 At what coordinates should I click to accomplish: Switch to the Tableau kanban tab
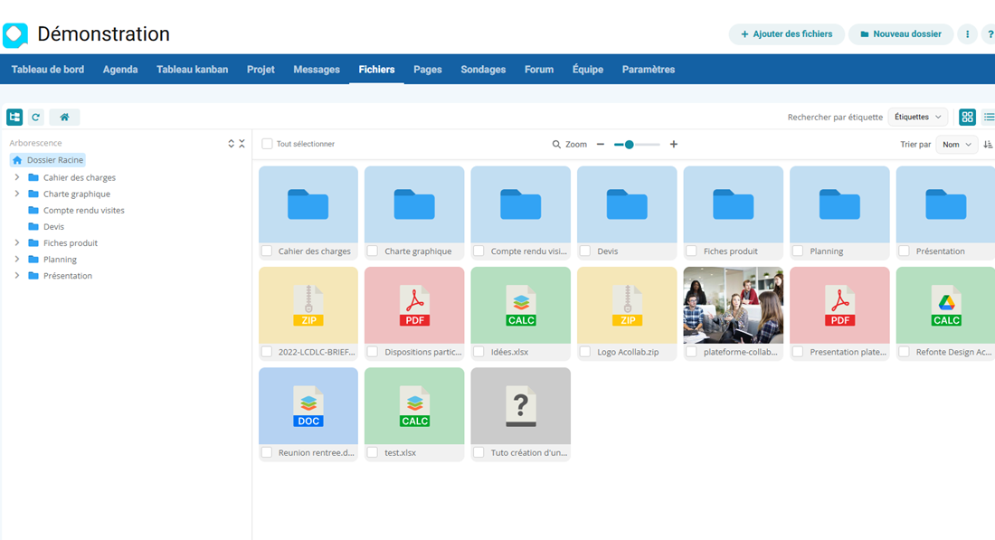pyautogui.click(x=192, y=70)
